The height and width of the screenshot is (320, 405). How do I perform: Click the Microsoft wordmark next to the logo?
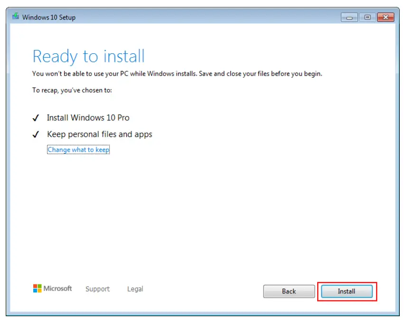pyautogui.click(x=58, y=288)
